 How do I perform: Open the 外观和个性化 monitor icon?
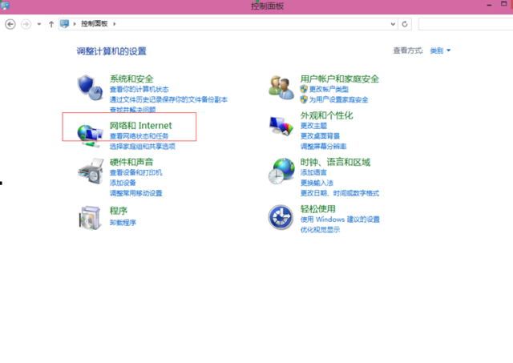(281, 126)
